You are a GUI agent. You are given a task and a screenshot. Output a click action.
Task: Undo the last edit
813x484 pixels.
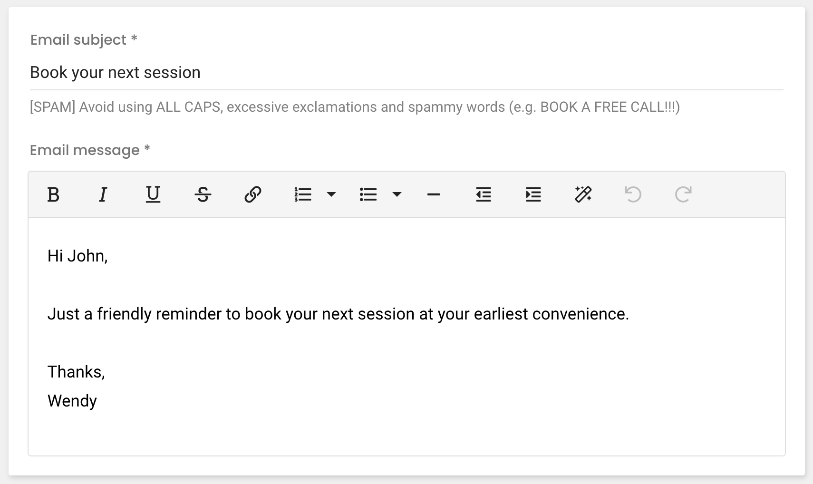click(x=633, y=194)
